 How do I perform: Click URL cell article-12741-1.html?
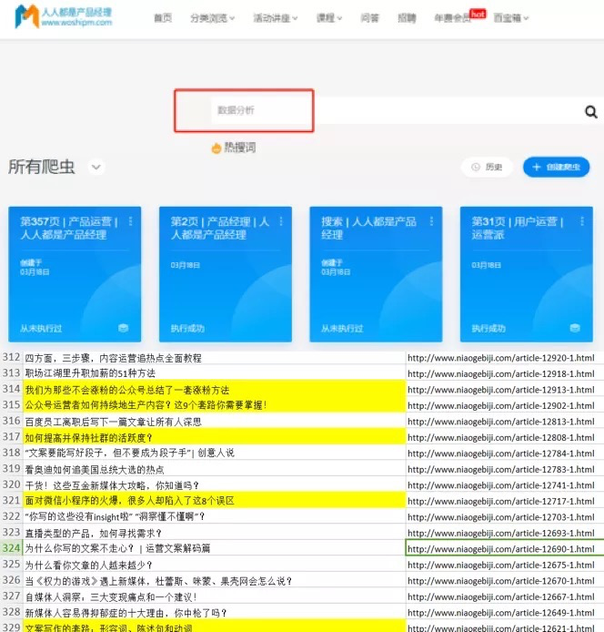(x=505, y=484)
